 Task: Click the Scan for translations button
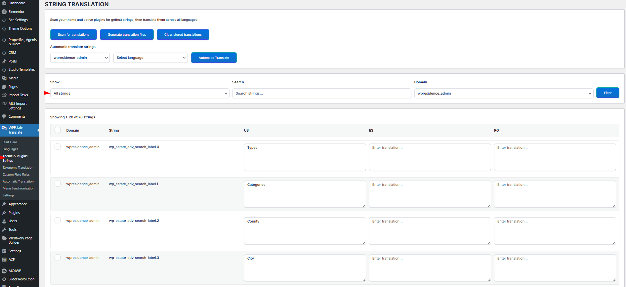click(x=73, y=35)
